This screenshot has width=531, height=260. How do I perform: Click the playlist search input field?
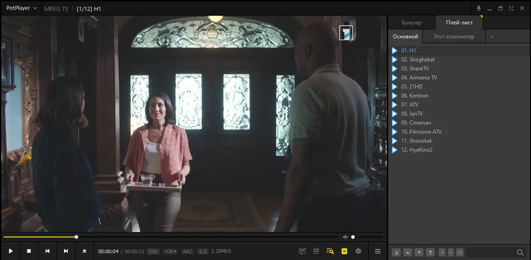tap(491, 252)
